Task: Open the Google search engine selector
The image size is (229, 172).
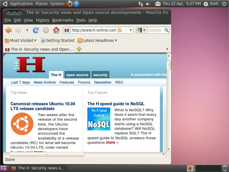Action: coord(141,30)
